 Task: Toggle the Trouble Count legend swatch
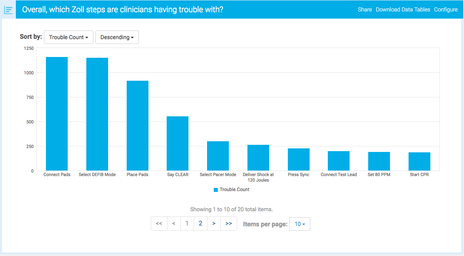click(x=216, y=190)
